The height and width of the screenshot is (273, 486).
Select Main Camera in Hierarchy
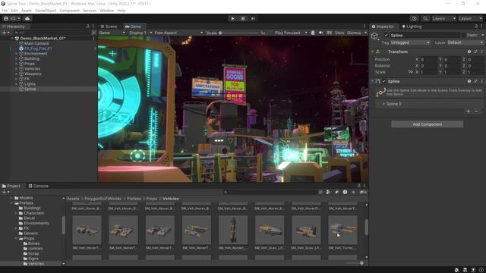point(36,43)
